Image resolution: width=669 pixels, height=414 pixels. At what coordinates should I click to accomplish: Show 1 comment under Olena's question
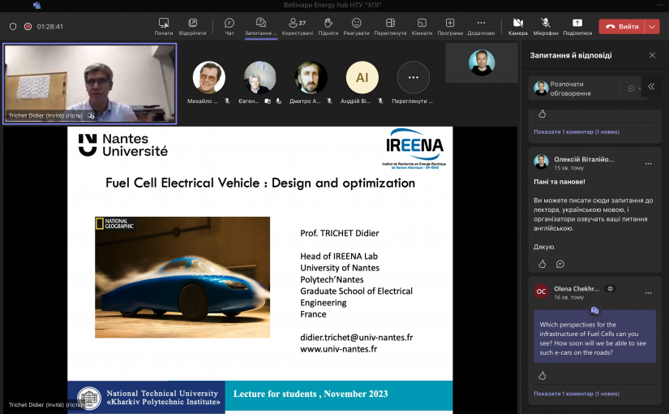click(576, 394)
